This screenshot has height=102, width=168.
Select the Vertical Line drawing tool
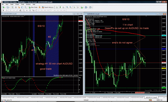click(x=10, y=10)
